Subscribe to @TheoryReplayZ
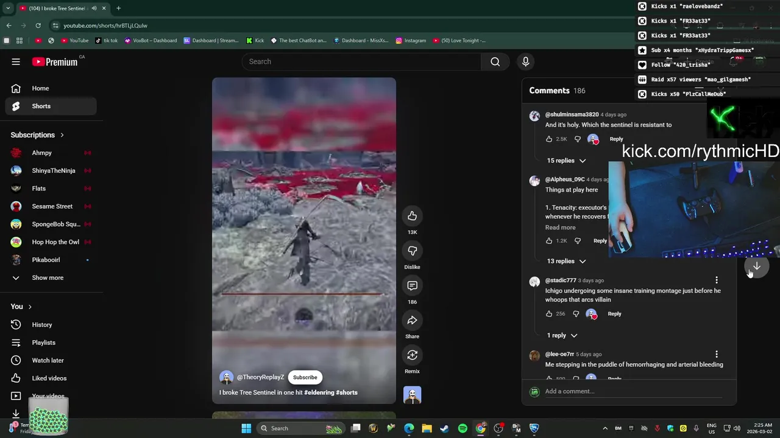 tap(305, 377)
